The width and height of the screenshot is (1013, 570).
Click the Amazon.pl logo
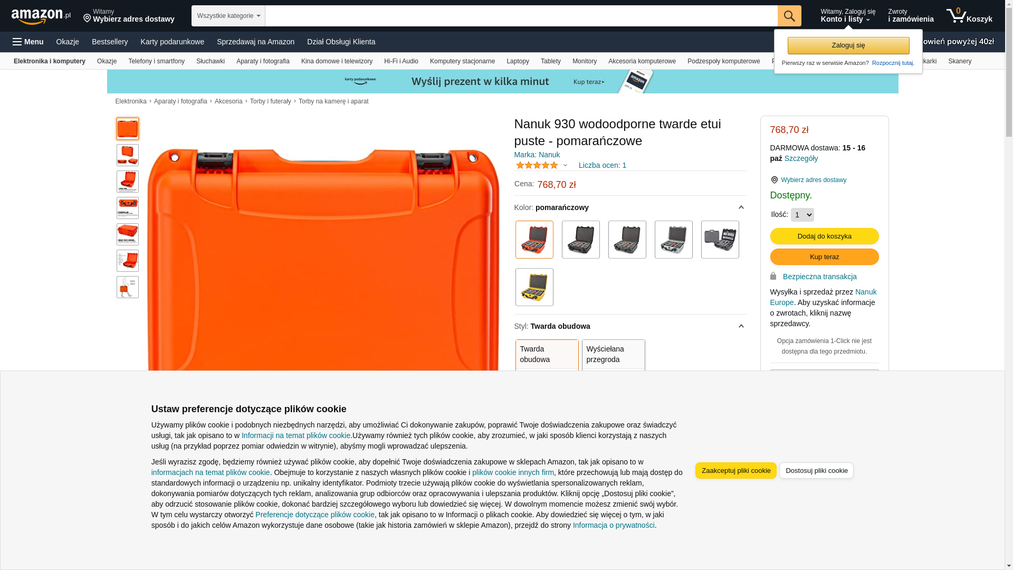pyautogui.click(x=41, y=16)
